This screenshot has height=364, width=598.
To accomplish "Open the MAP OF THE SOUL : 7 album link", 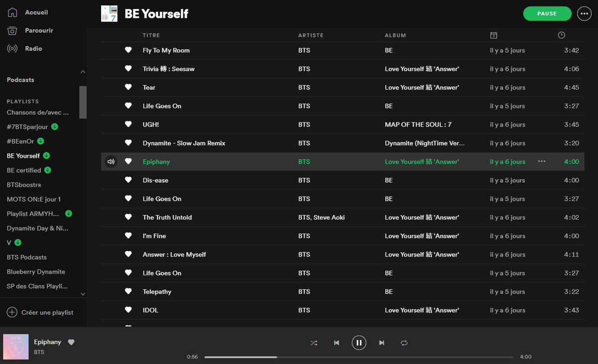I will tap(418, 124).
